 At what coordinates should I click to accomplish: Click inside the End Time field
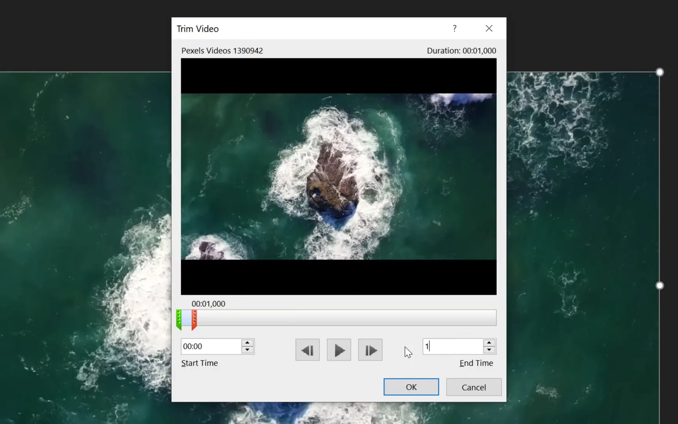(x=451, y=346)
